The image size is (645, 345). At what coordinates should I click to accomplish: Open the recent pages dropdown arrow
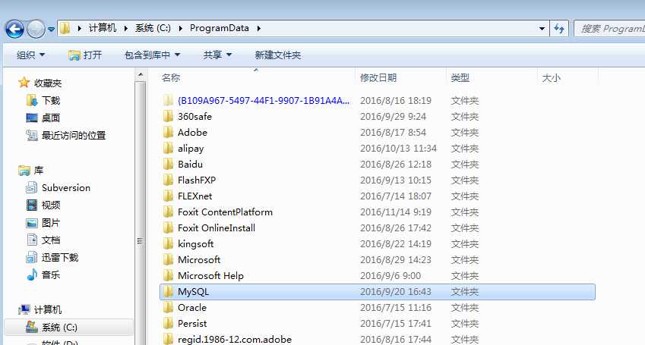(x=51, y=29)
